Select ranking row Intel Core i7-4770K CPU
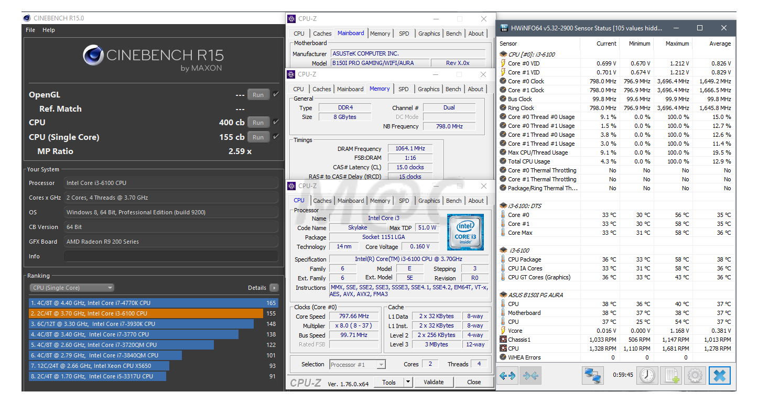The image size is (758, 403). tap(154, 303)
